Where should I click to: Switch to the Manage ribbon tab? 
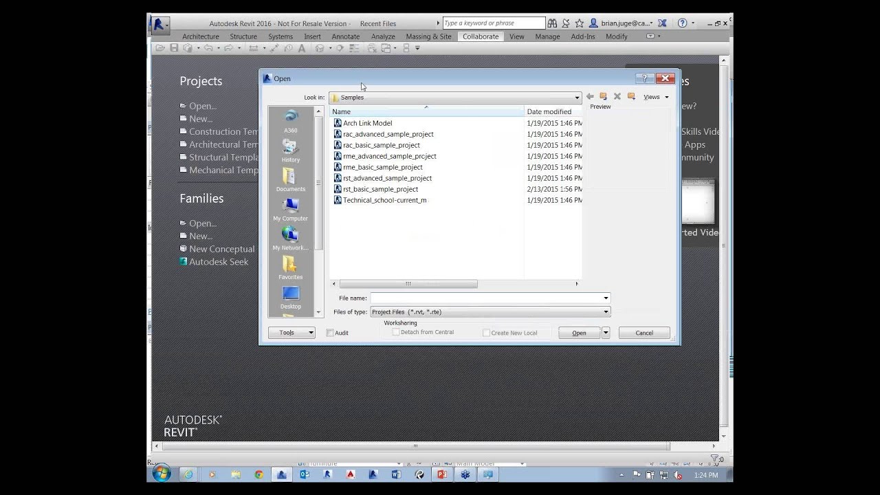point(547,36)
